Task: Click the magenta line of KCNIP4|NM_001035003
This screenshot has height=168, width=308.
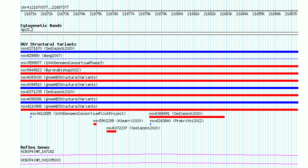Action: click(159, 163)
